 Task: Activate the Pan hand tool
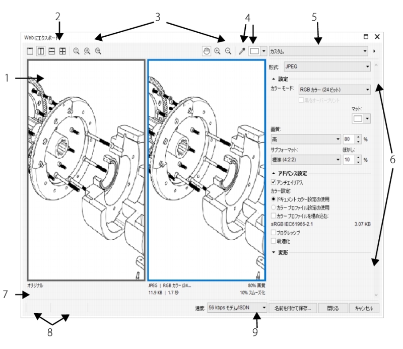(207, 51)
